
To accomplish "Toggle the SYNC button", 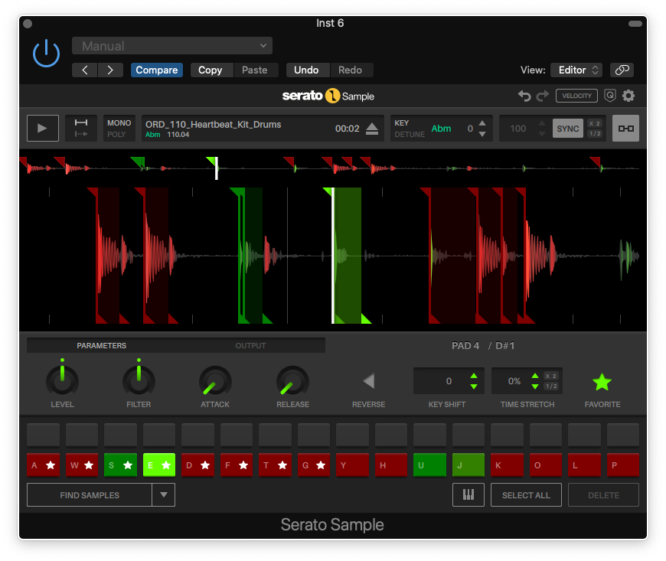I will coord(567,129).
